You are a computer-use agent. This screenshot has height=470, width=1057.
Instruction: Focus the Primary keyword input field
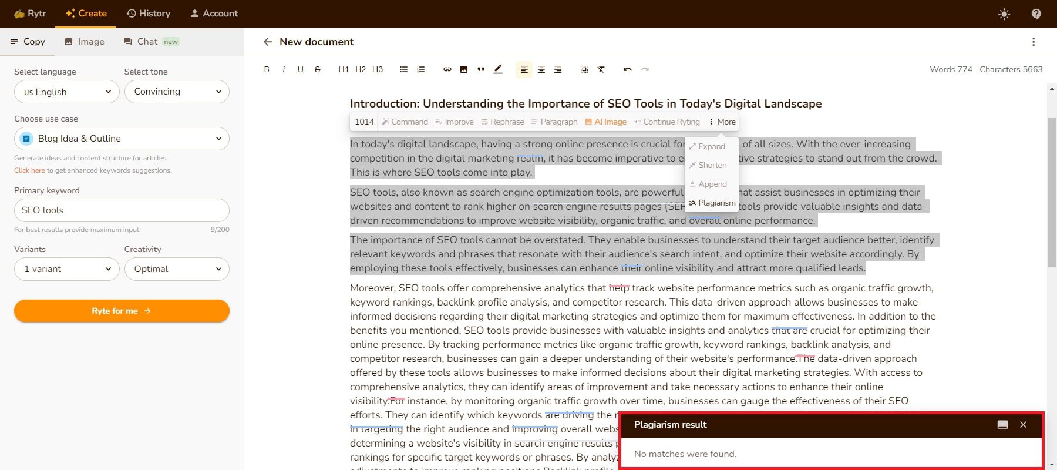[122, 210]
